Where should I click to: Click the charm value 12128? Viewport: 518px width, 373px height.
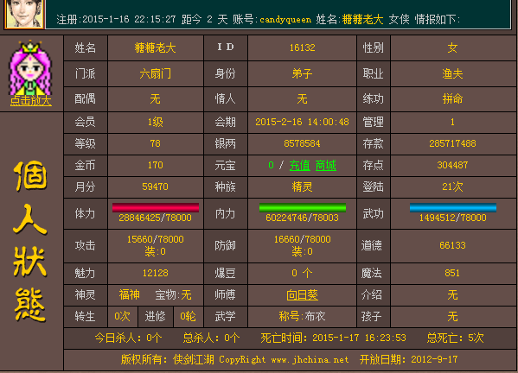tap(156, 273)
